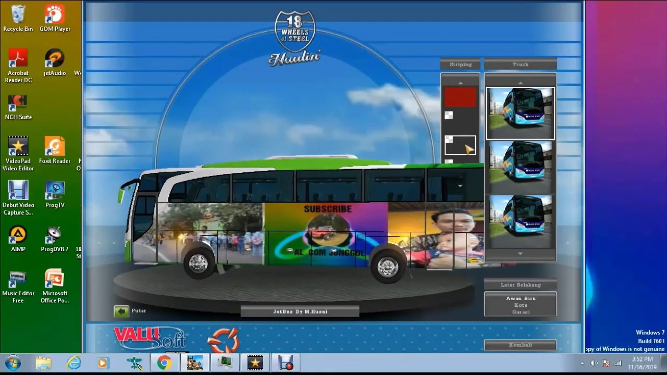Open the jetAudio desktop shortcut

(x=55, y=63)
